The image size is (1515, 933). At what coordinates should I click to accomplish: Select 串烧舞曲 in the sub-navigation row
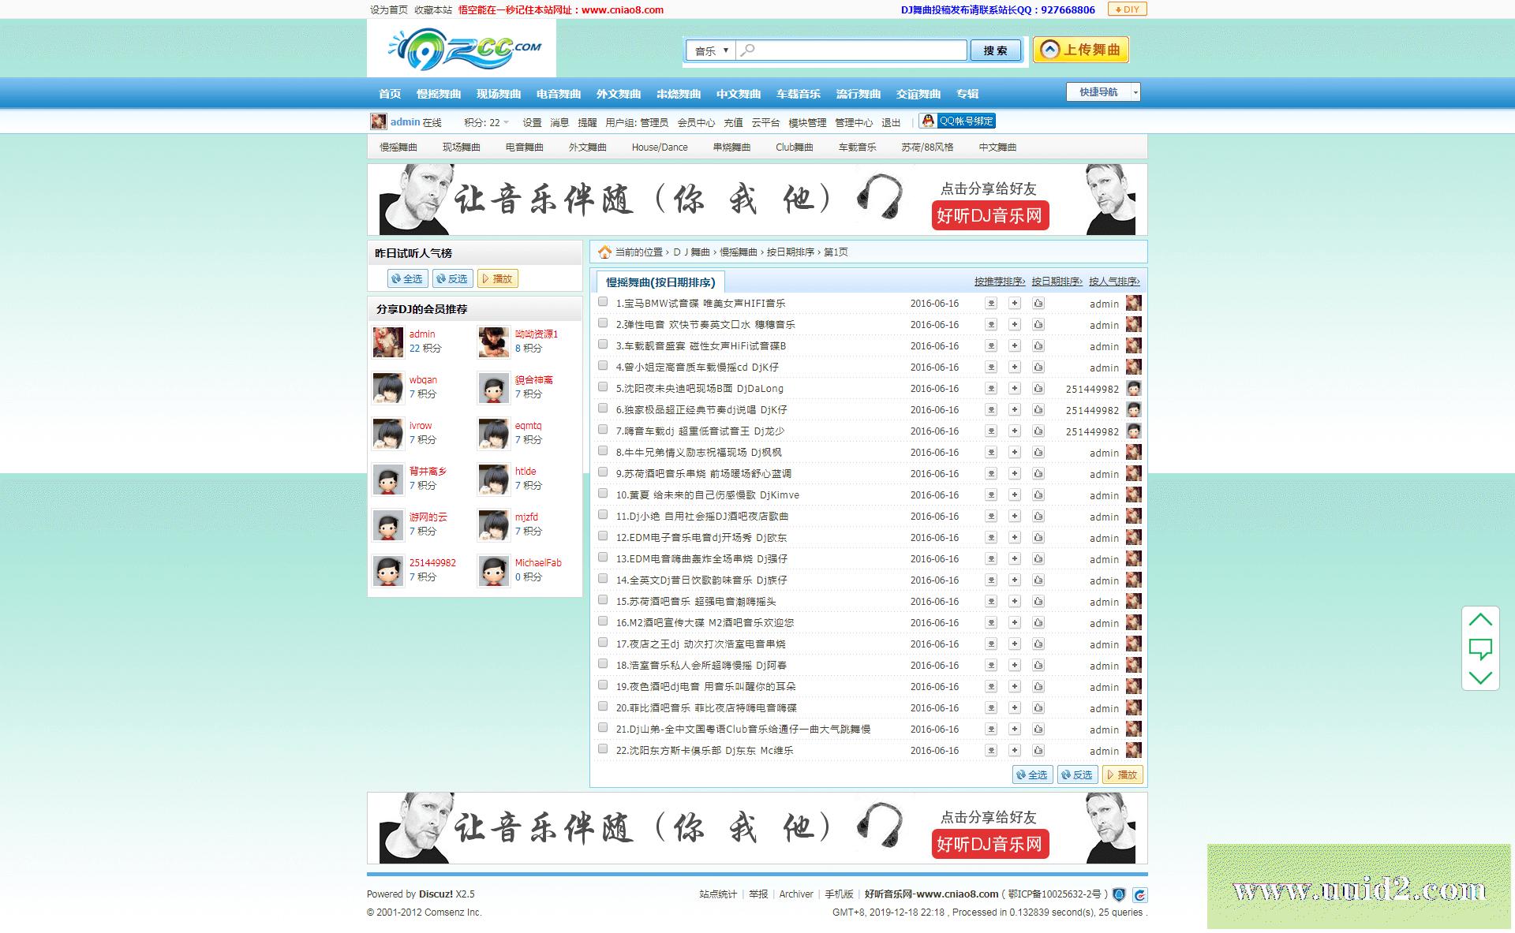[x=731, y=147]
